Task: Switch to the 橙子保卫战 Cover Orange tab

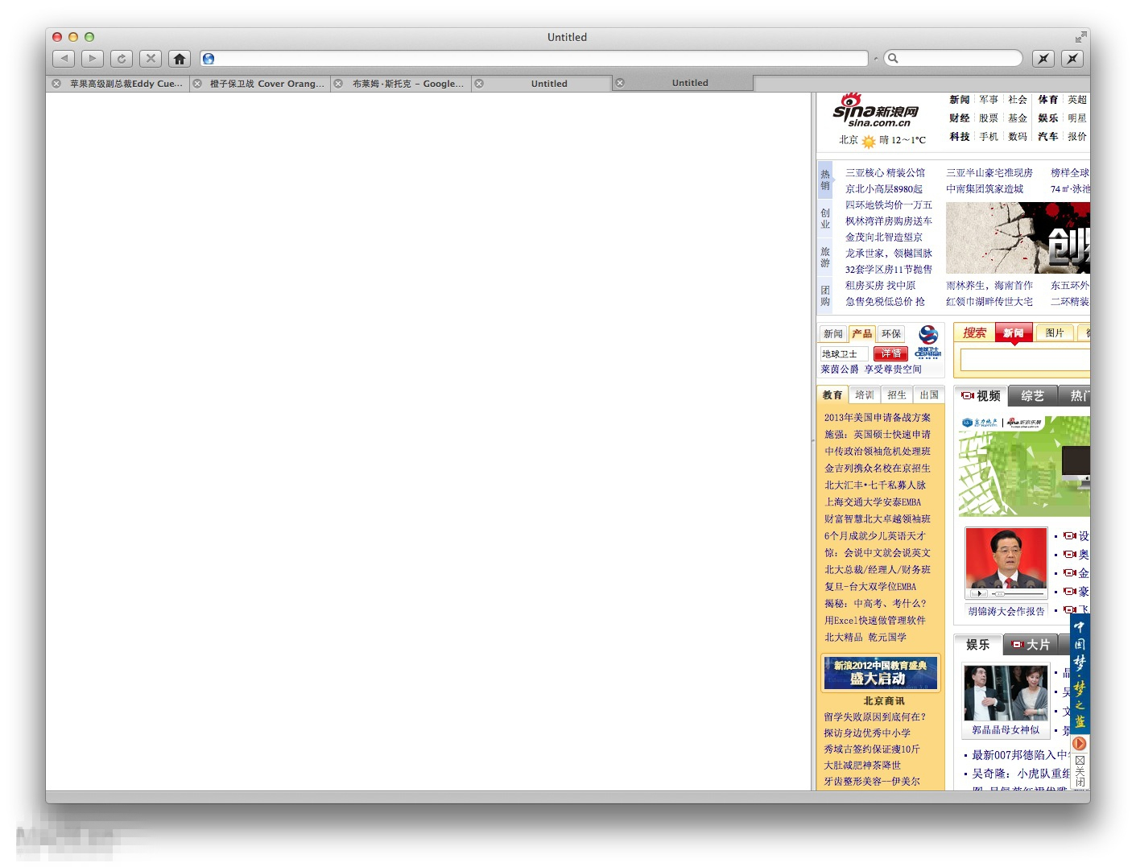Action: point(267,84)
